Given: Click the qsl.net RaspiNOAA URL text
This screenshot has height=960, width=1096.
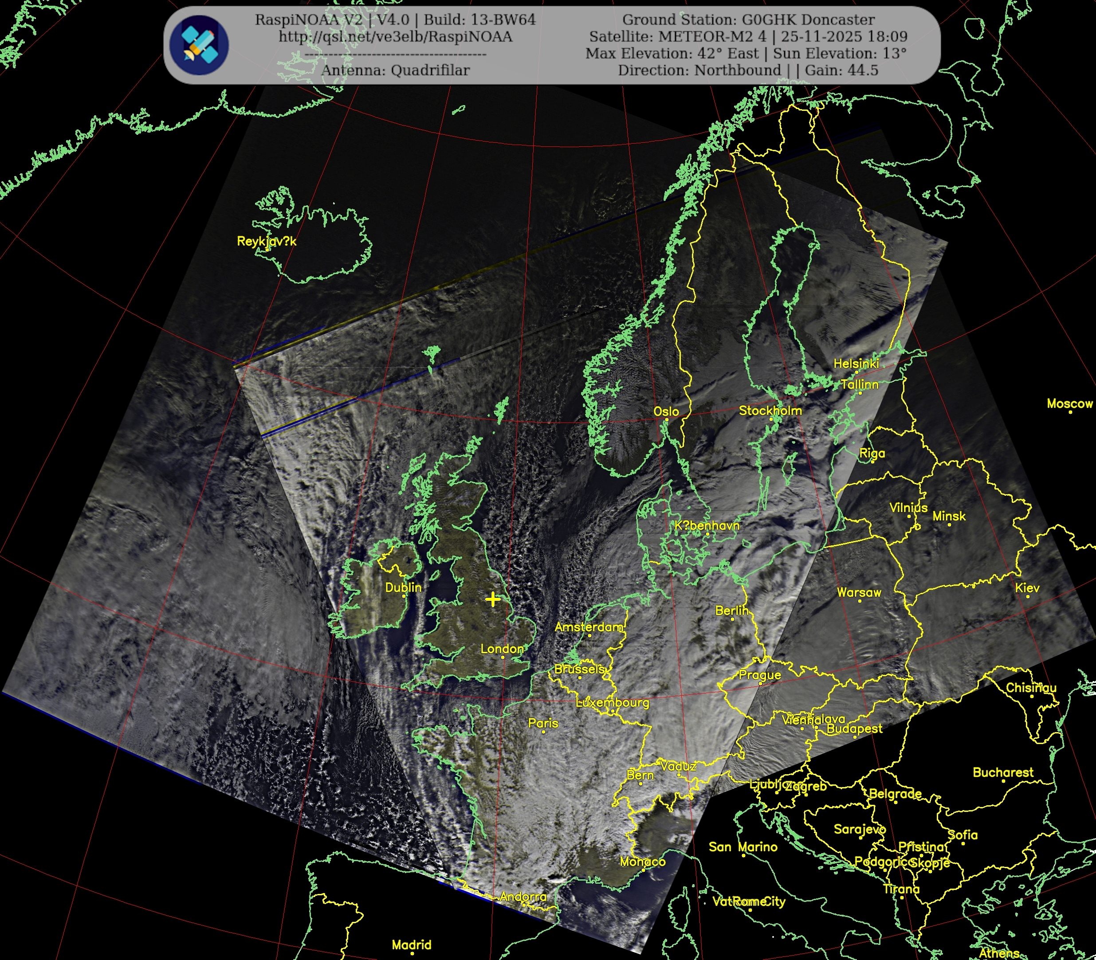Looking at the screenshot, I should click(395, 36).
